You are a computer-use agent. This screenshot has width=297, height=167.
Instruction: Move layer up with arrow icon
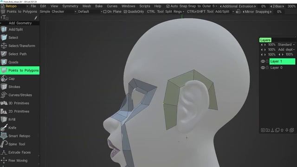(282, 130)
